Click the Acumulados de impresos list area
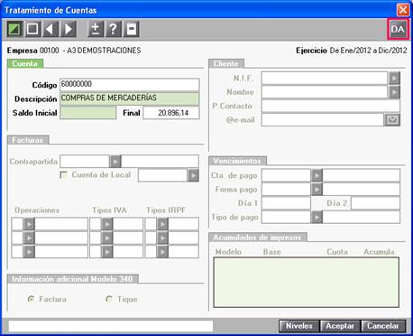 (307, 282)
